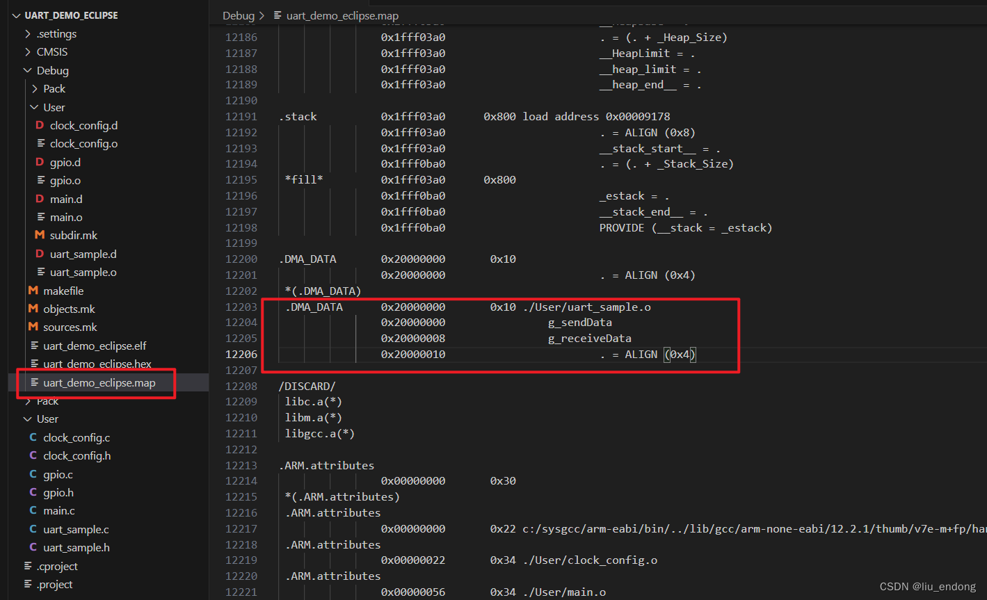The width and height of the screenshot is (987, 600).
Task: Click line number 12191 in gutter
Action: click(241, 117)
